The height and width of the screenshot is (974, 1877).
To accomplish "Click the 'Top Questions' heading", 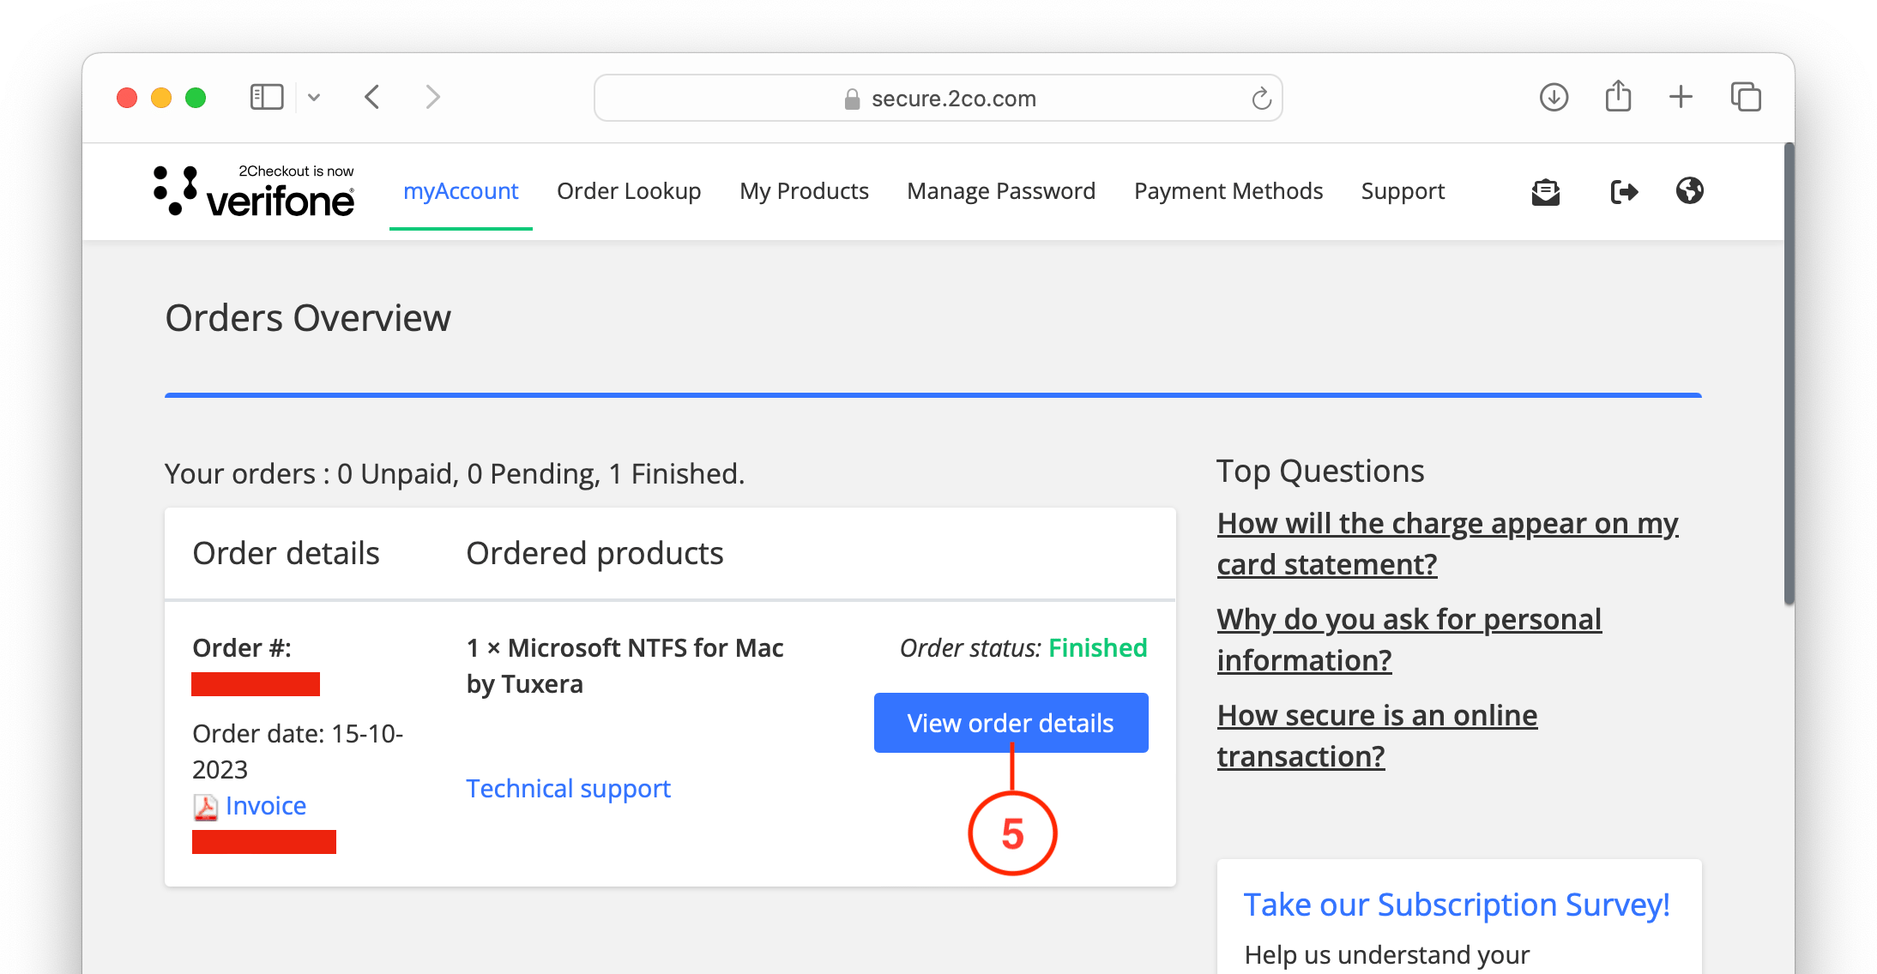I will click(1320, 472).
